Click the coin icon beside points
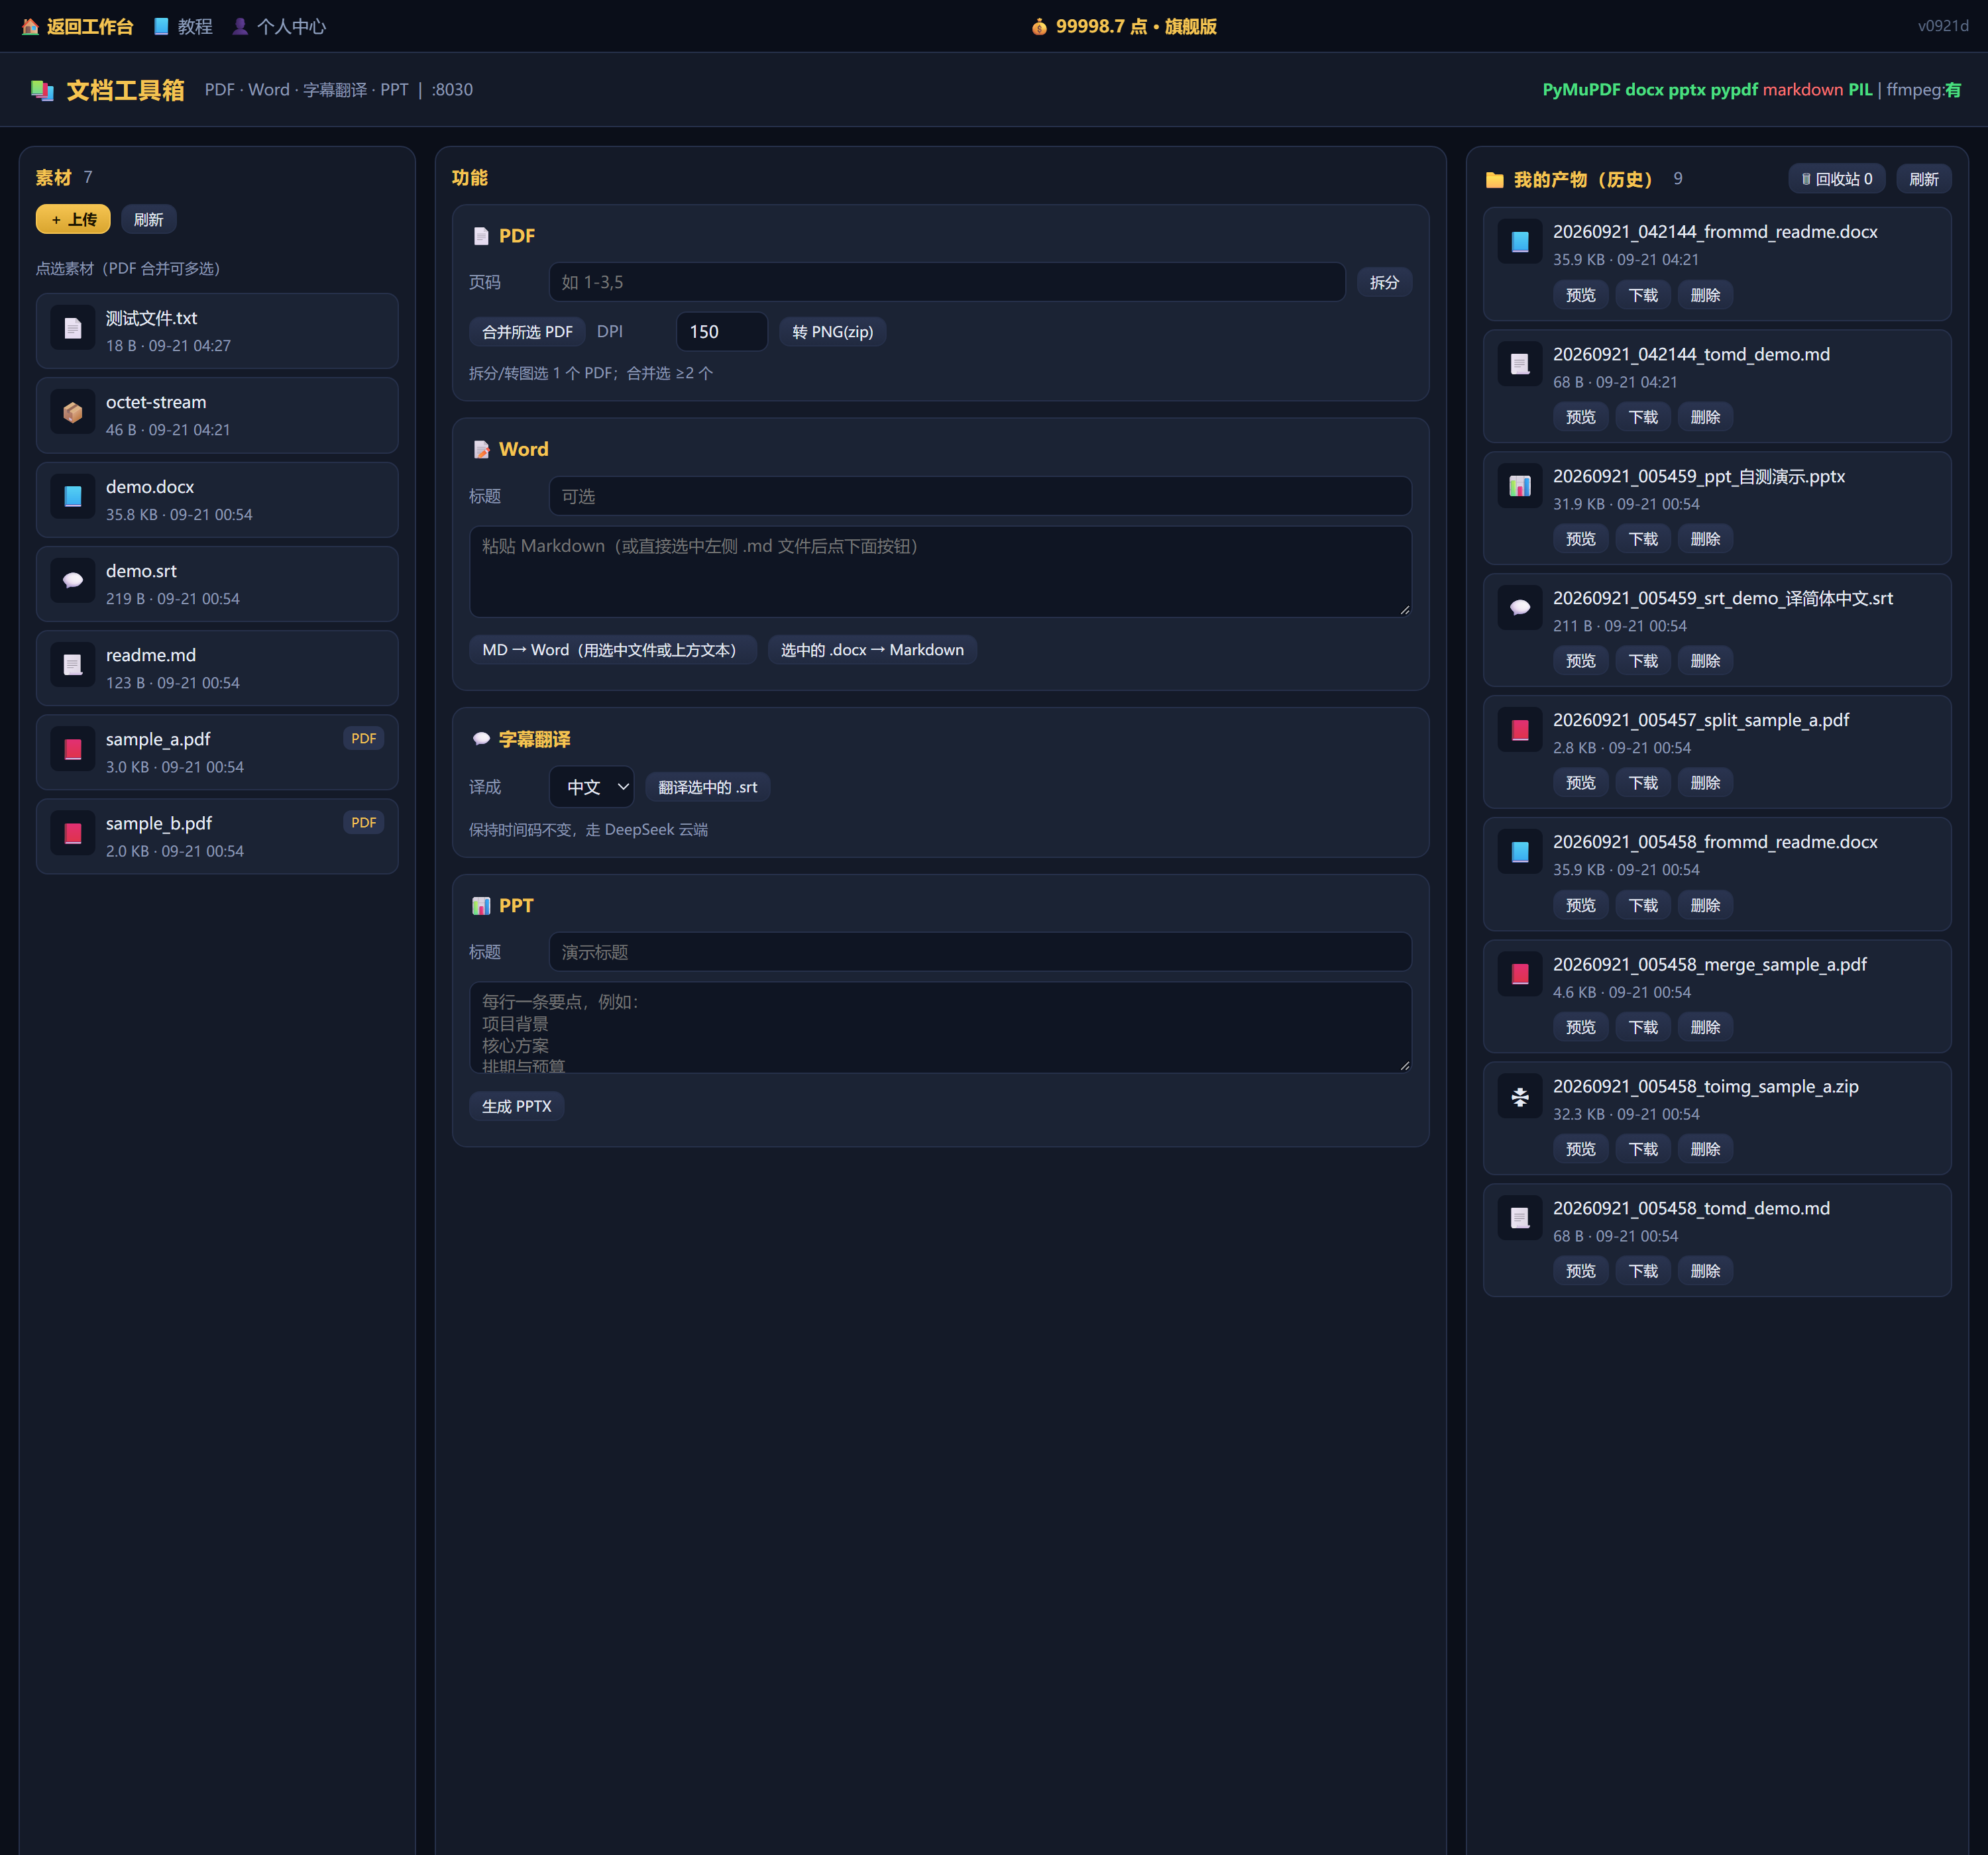The image size is (1988, 1855). tap(1039, 26)
